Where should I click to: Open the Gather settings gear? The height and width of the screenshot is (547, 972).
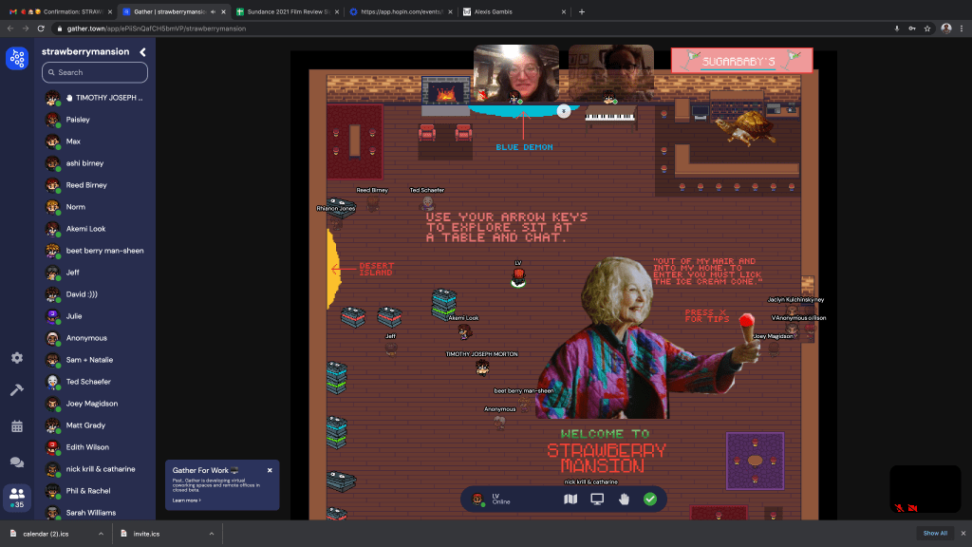click(17, 358)
